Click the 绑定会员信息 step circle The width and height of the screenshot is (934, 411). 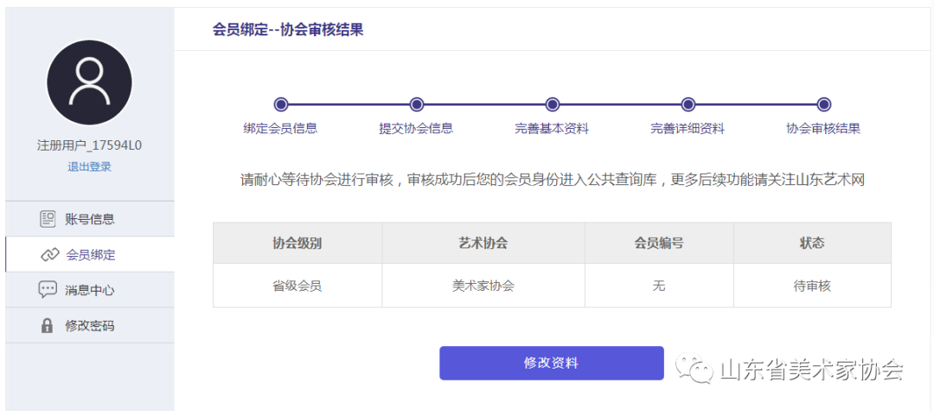pos(281,105)
